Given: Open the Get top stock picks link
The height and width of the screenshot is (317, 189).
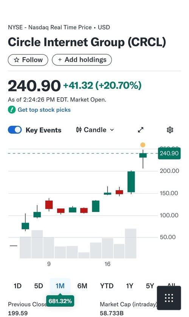Looking at the screenshot, I should tap(44, 110).
